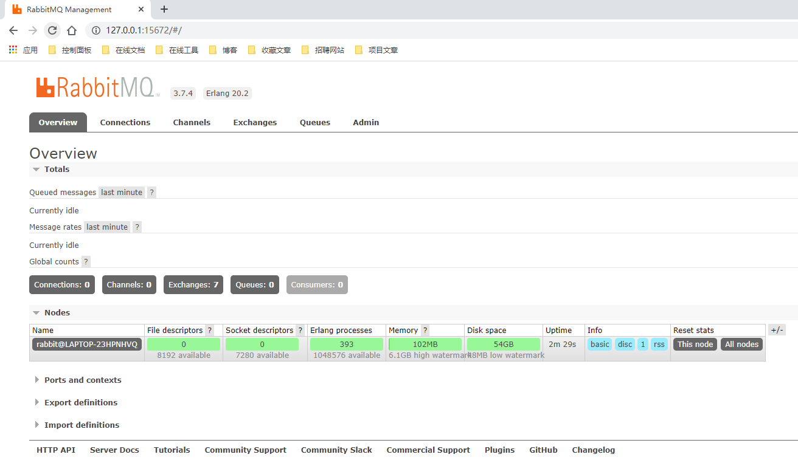Viewport: 798px width, 460px height.
Task: Open the Queues tab
Action: [315, 122]
